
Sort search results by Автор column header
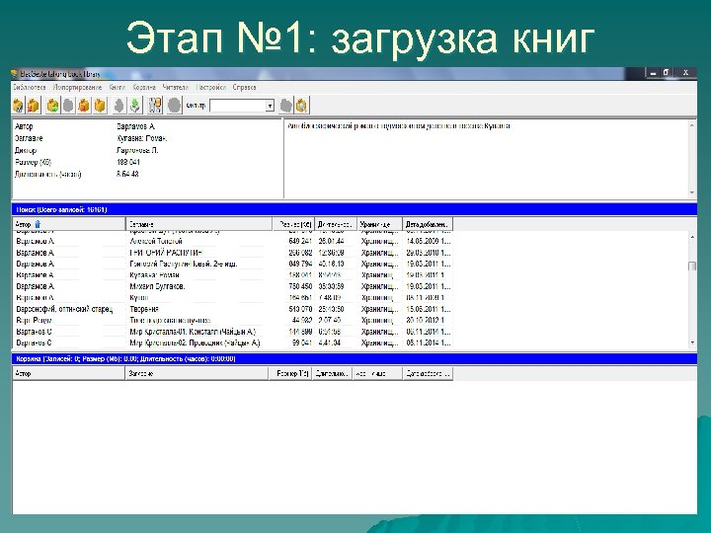point(69,224)
